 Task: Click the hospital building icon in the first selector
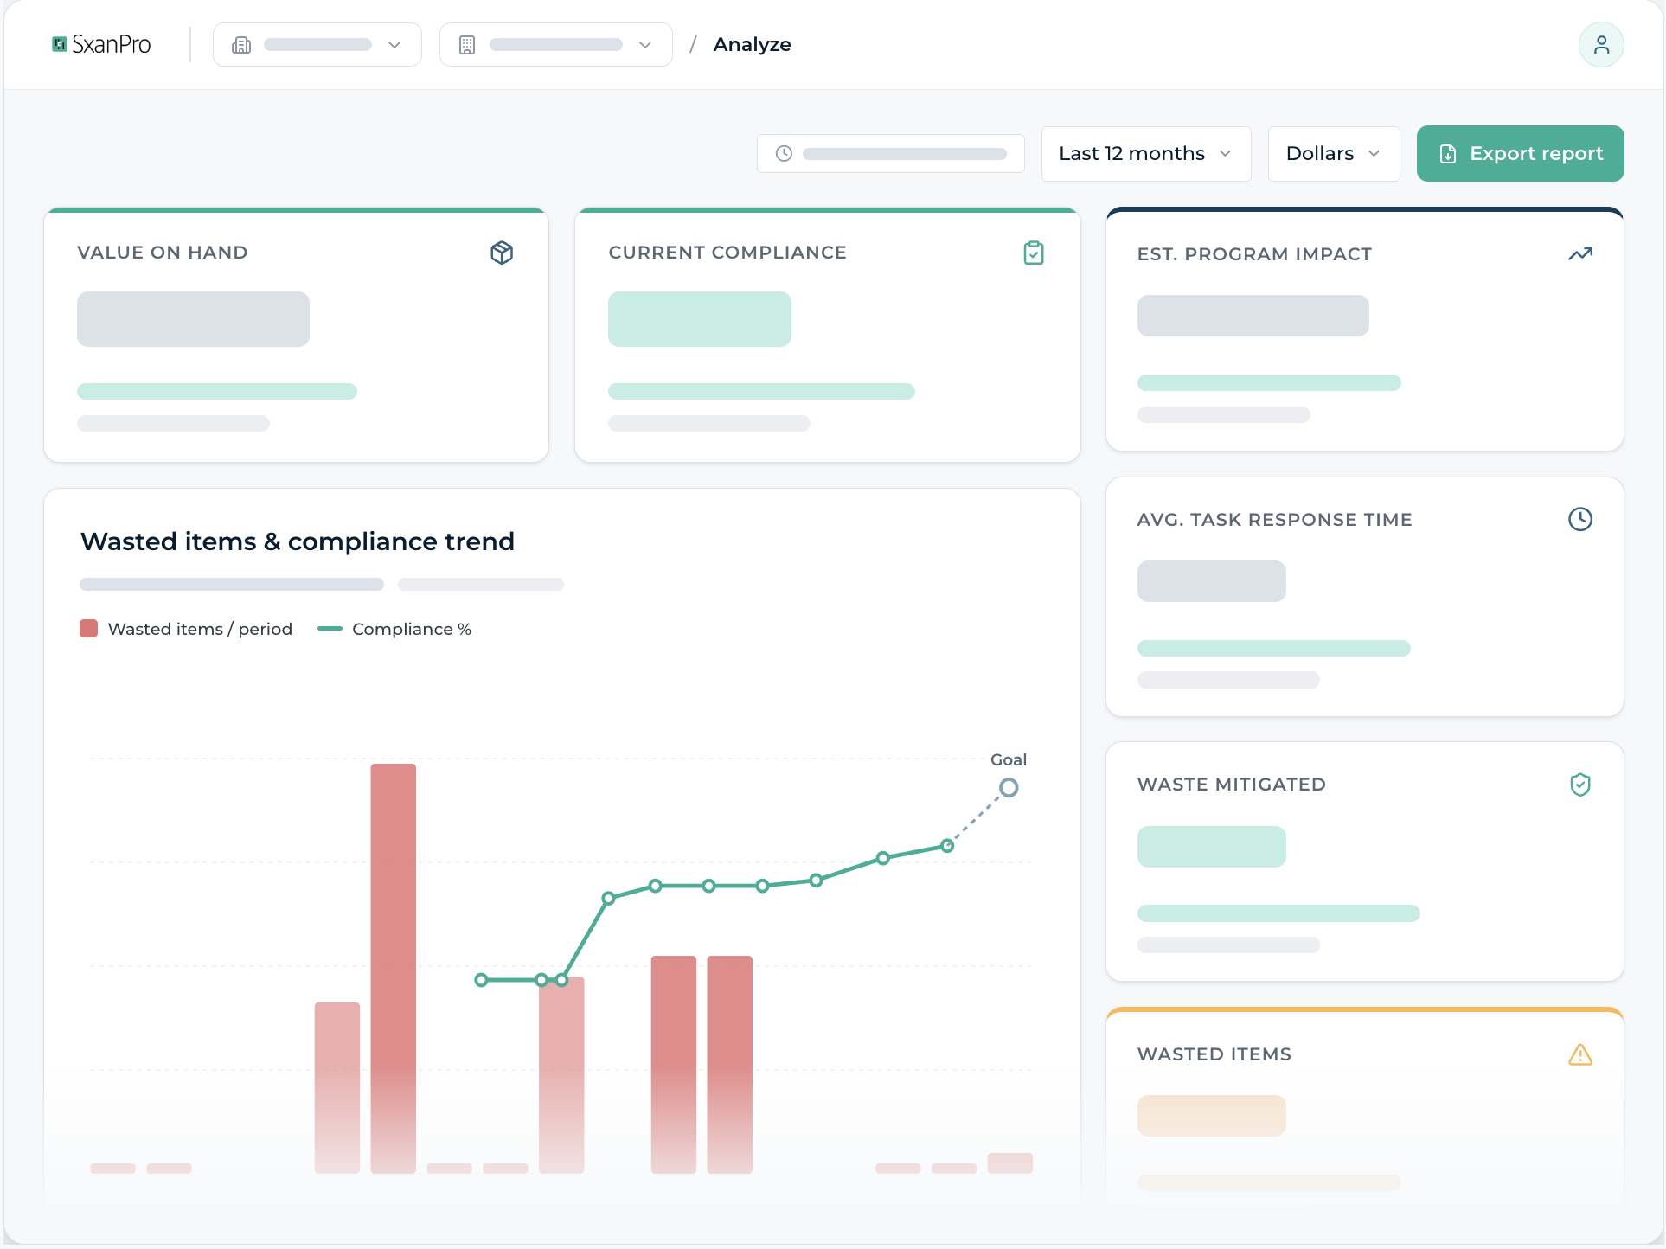pos(241,45)
